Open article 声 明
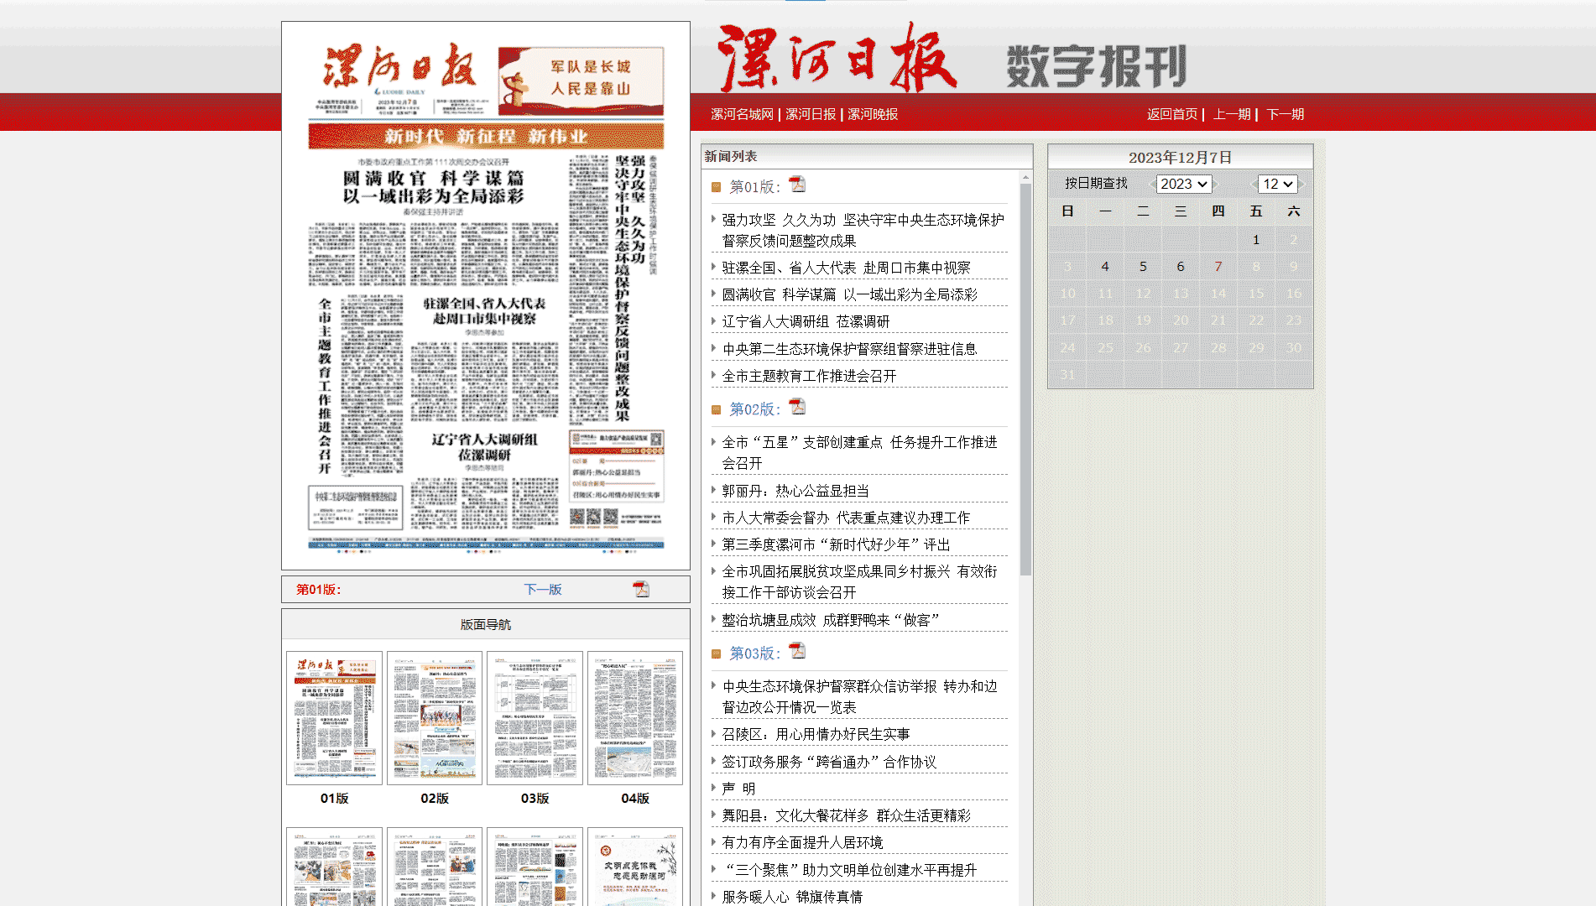Screen dimensions: 1596x906 tap(738, 789)
